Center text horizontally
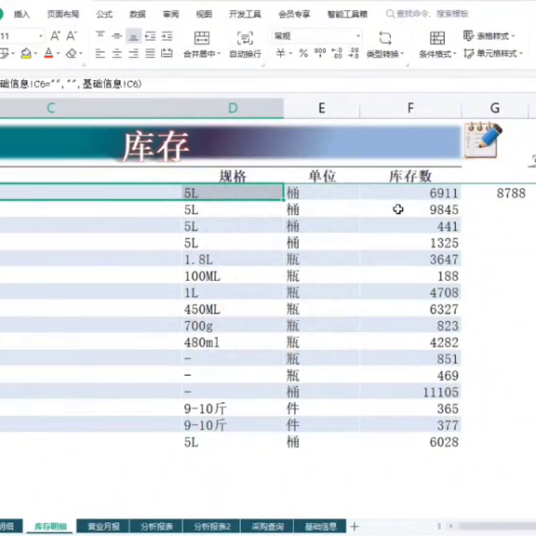The width and height of the screenshot is (536, 536). [x=117, y=53]
